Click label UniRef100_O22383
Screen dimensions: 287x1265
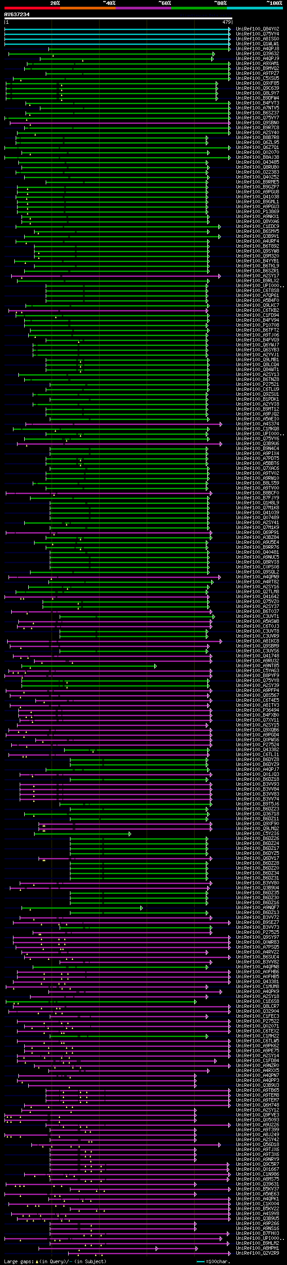point(257,172)
